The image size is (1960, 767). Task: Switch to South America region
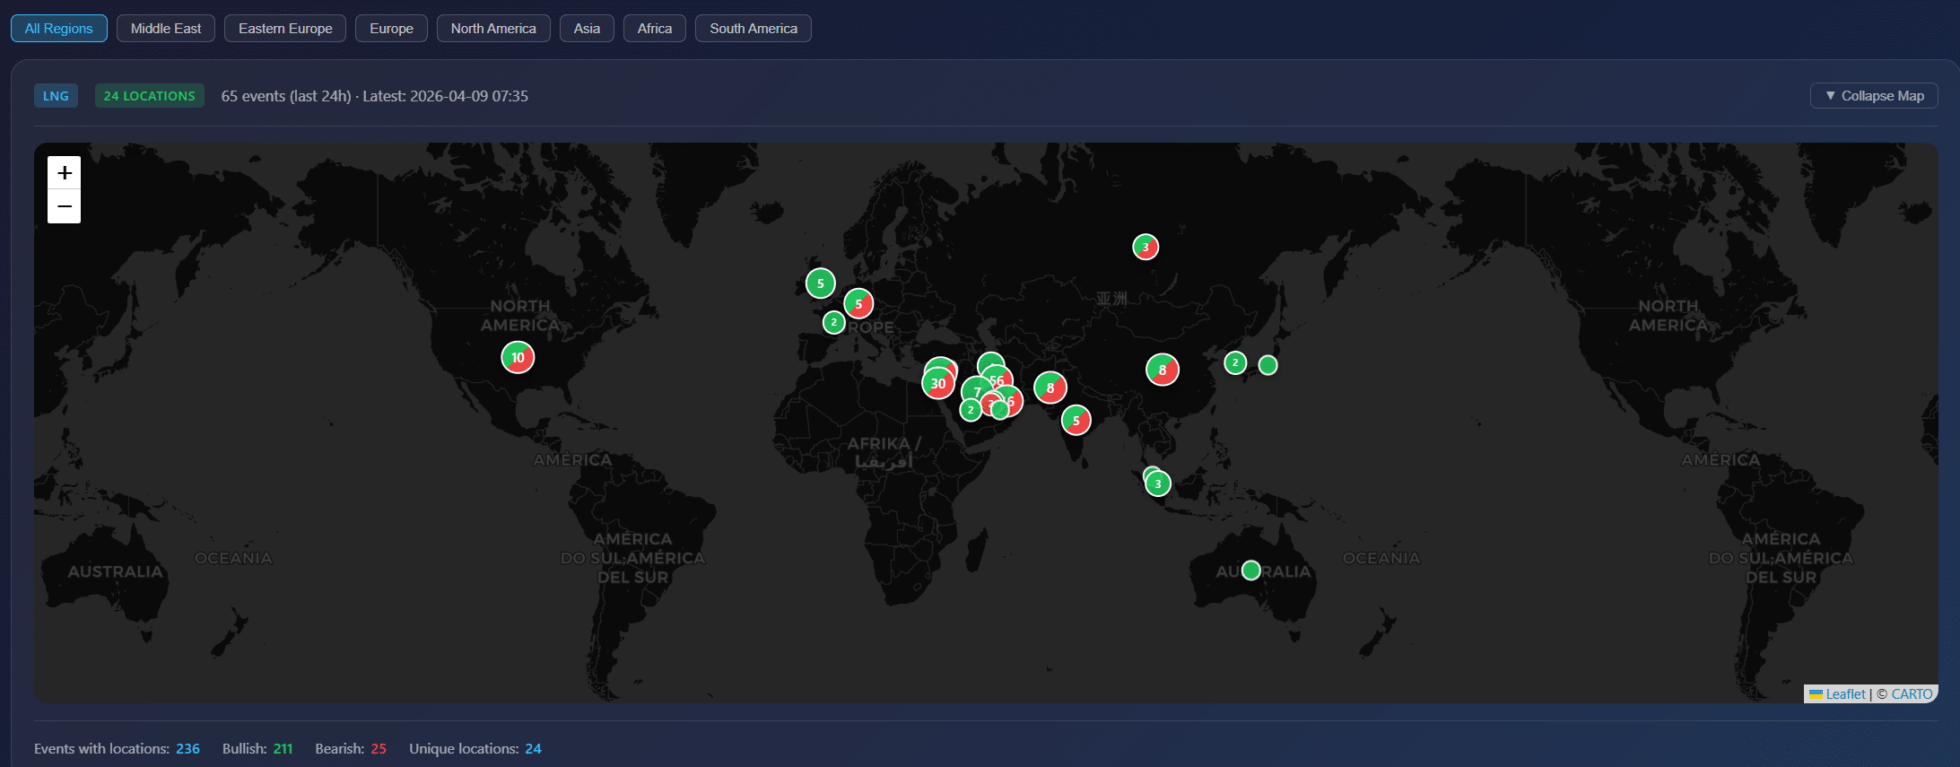tap(754, 29)
